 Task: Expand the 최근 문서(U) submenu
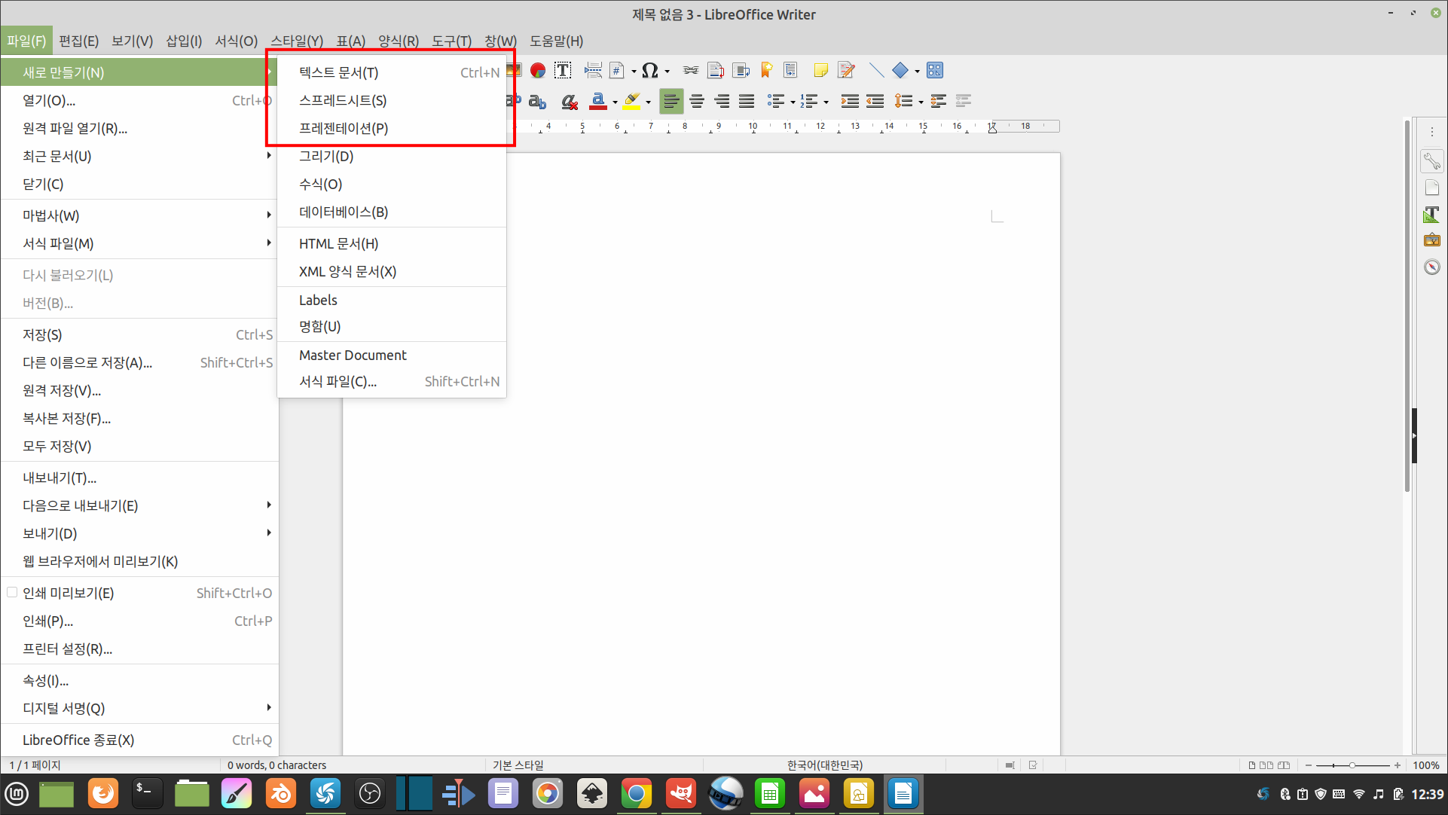point(139,157)
